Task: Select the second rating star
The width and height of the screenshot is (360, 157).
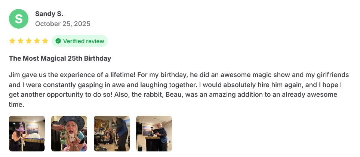Action: 21,41
